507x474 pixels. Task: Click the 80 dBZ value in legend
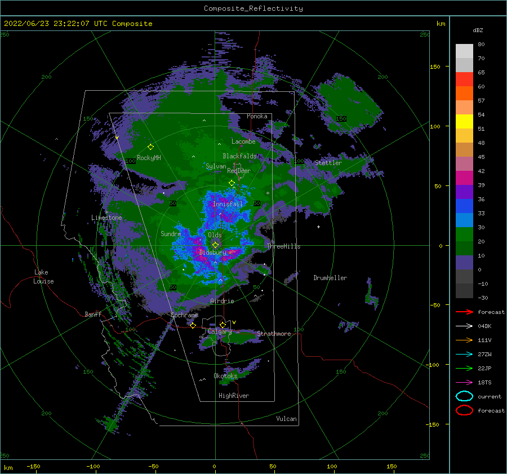[481, 45]
